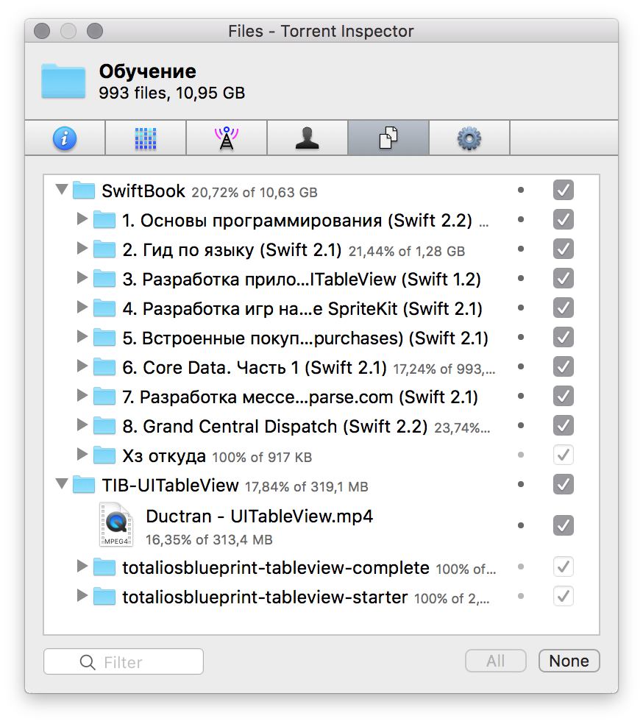Click folder icon of totaliosblueprint-tableview-starter
This screenshot has height=724, width=643.
tap(104, 597)
